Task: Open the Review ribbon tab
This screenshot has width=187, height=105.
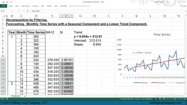Action: [49, 6]
